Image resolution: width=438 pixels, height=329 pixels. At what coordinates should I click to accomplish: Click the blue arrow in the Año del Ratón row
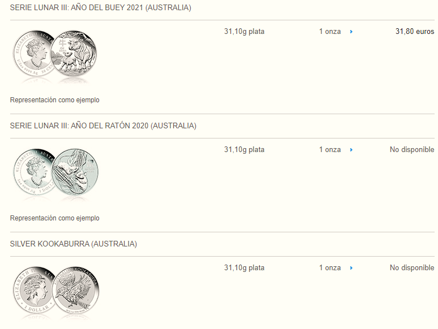pyautogui.click(x=351, y=150)
